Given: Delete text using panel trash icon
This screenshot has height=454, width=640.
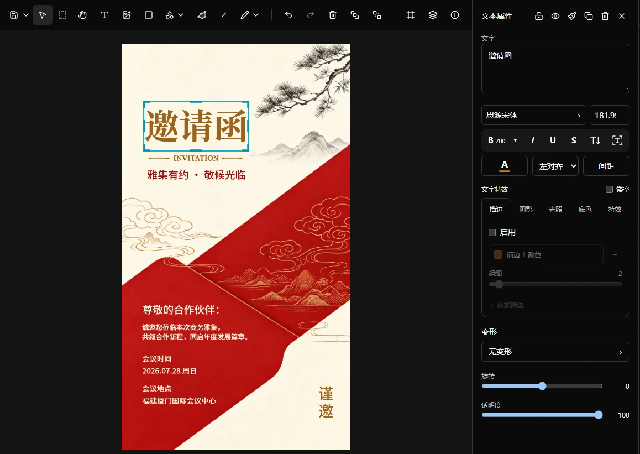Looking at the screenshot, I should pos(605,16).
